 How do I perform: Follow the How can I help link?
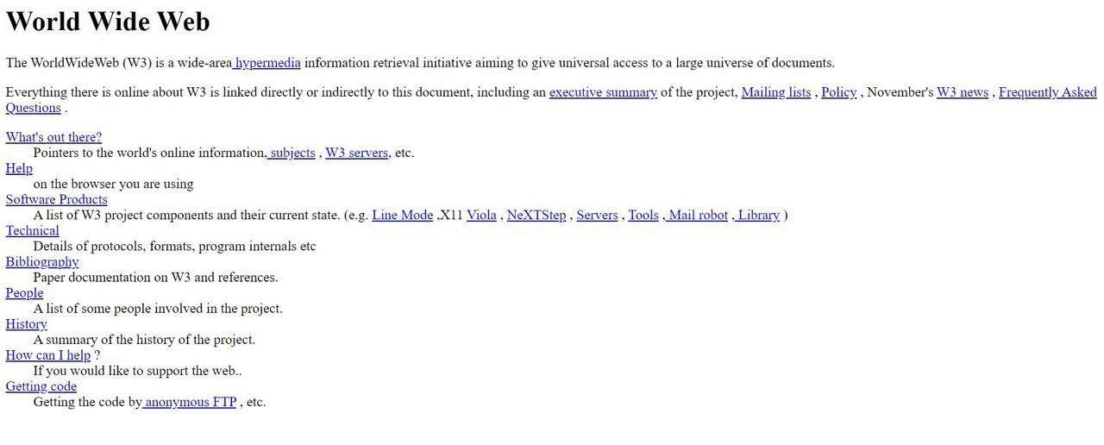[x=48, y=354]
